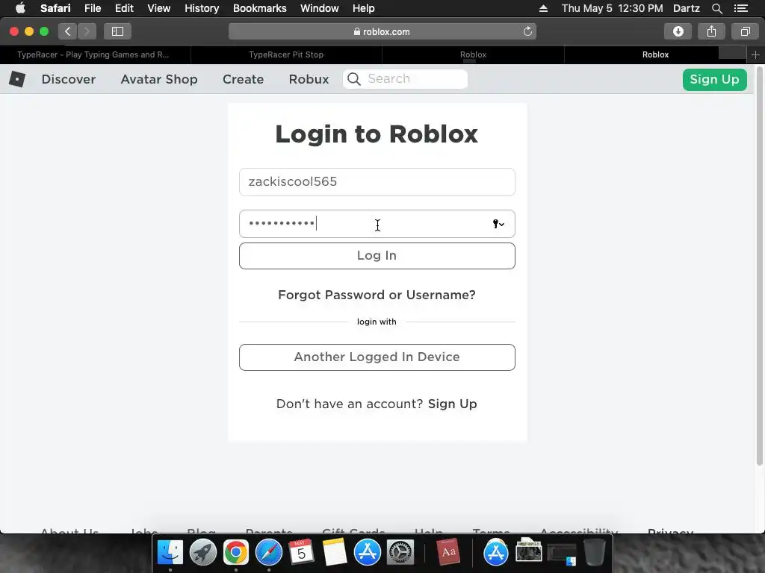
Task: Open the View menu
Action: click(158, 8)
